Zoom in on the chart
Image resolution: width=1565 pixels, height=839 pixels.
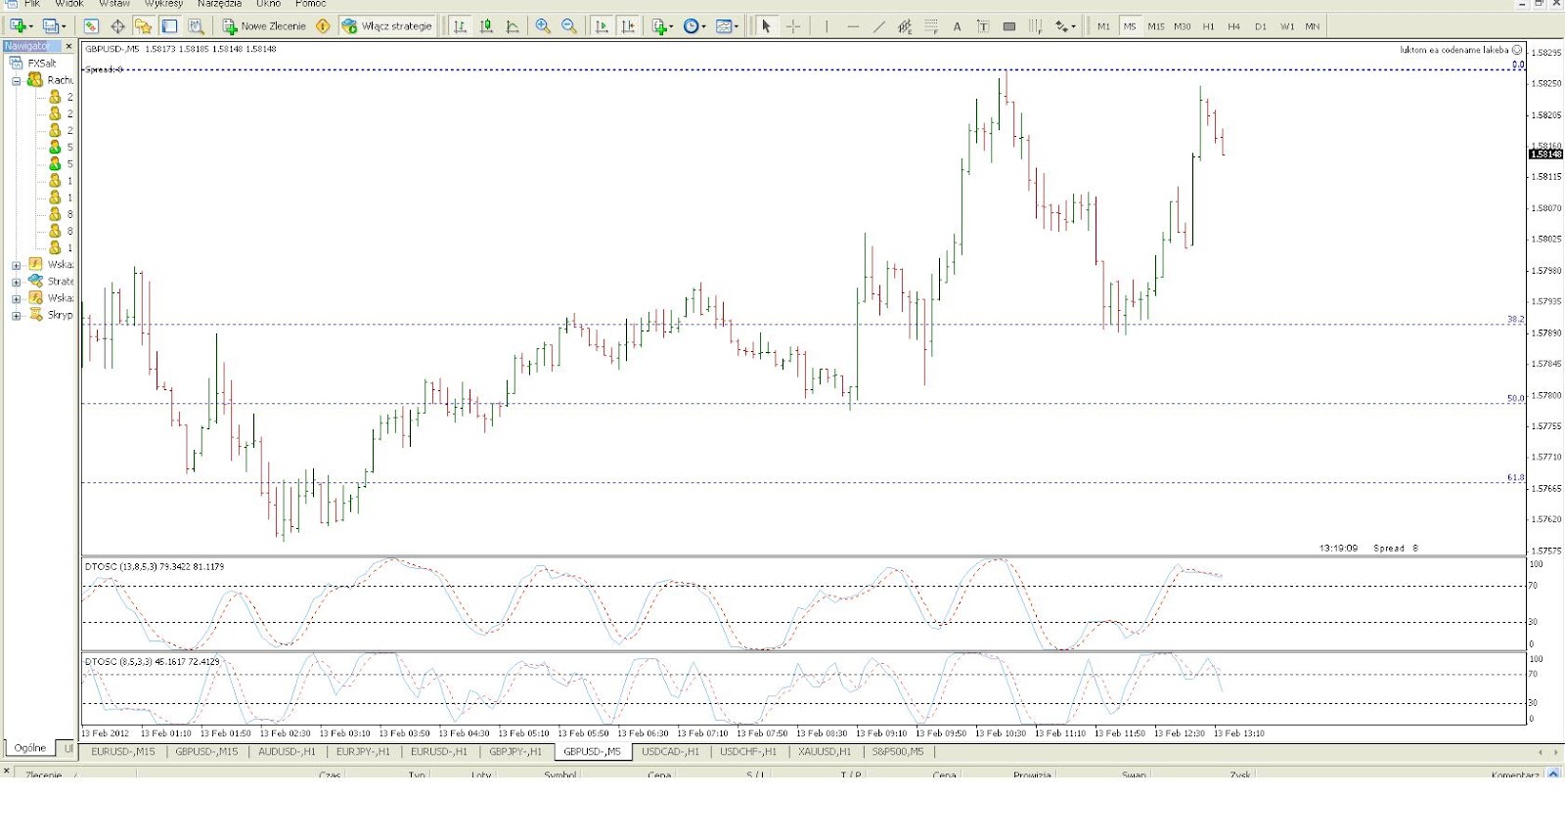pos(543,26)
